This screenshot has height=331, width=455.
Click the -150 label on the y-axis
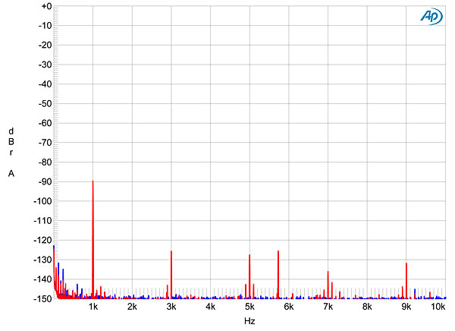(x=39, y=298)
